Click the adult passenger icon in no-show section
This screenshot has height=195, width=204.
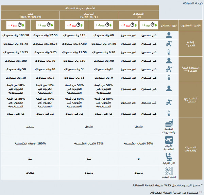pos(169,88)
